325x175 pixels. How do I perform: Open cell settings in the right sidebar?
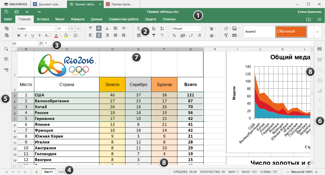[x=319, y=49]
